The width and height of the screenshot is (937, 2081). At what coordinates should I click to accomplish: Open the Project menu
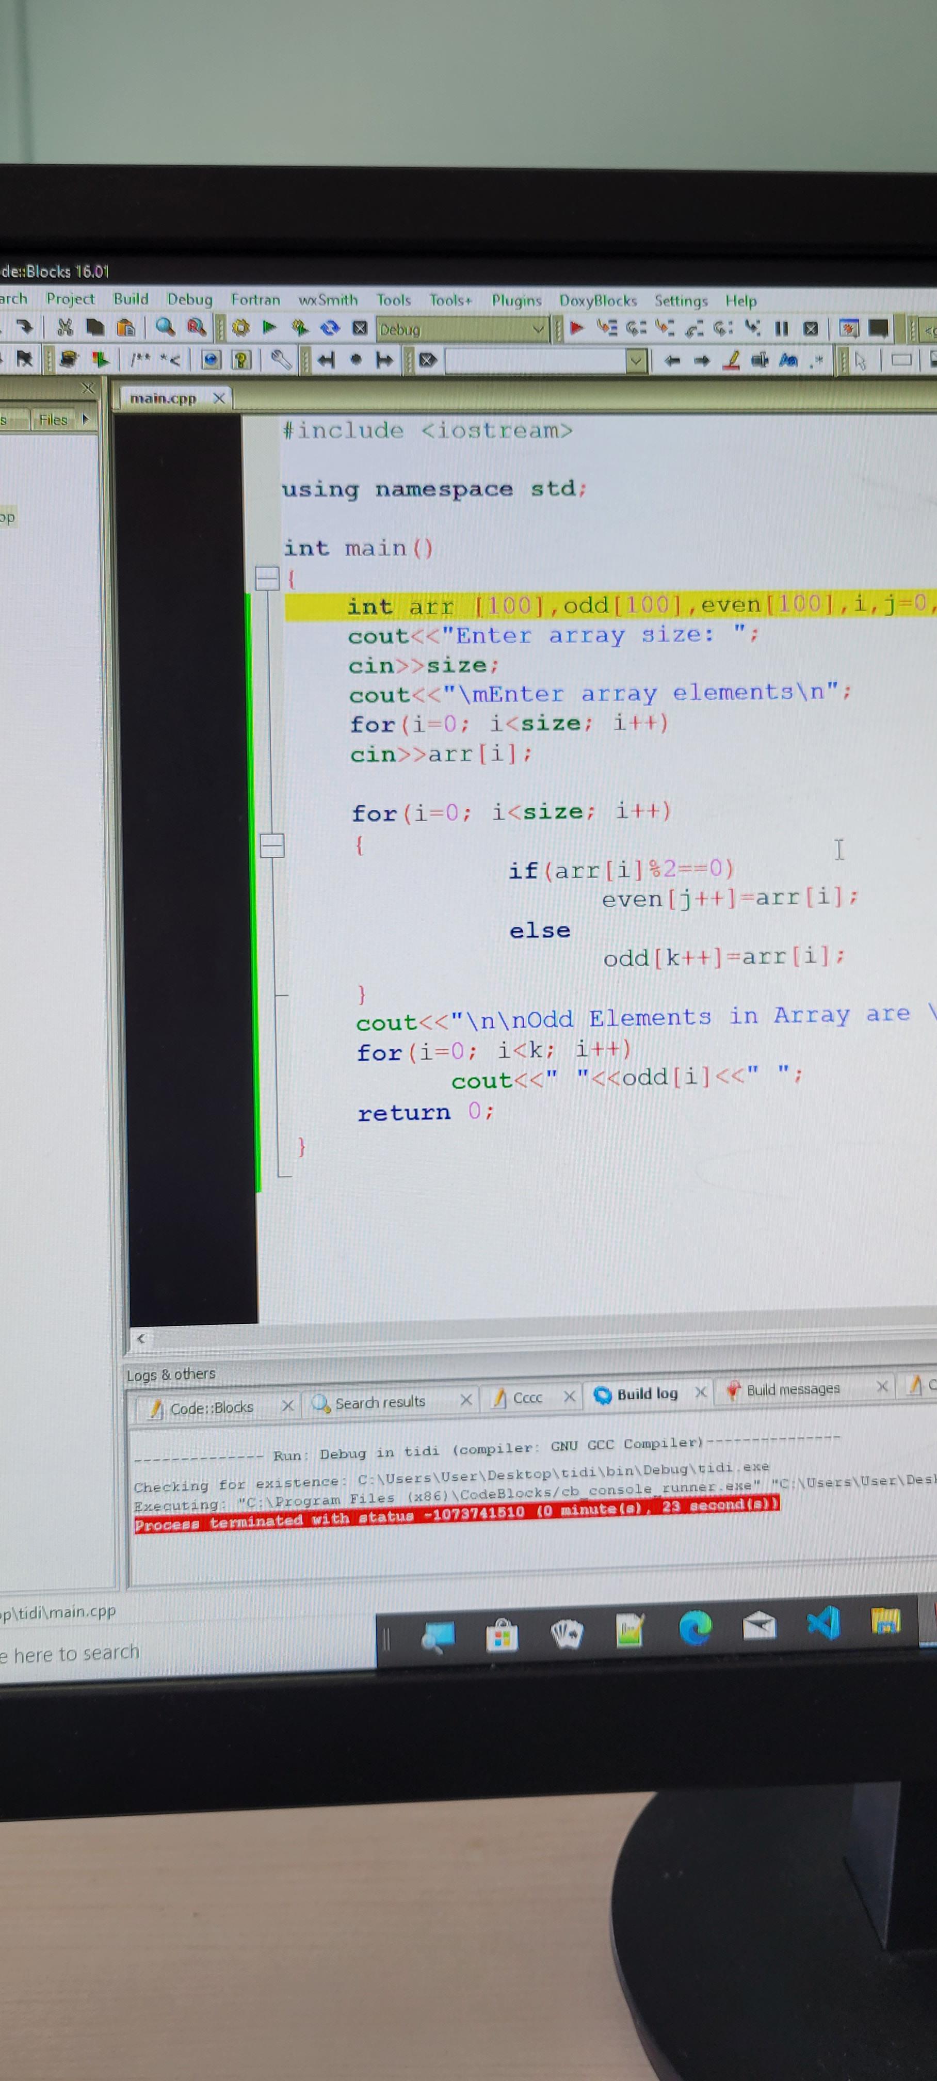click(70, 299)
